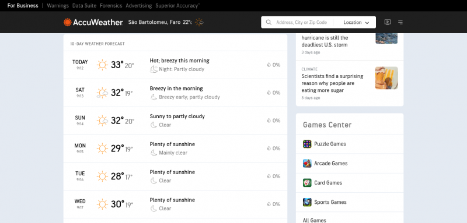467x223 pixels.
Task: Click the moon icon beside Mainly clear
Action: pyautogui.click(x=154, y=153)
